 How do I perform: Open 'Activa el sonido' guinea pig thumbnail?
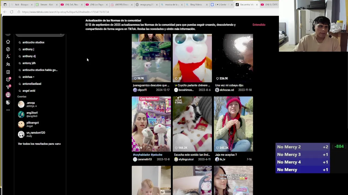click(192, 124)
